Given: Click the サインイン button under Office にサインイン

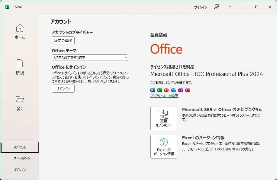Looking at the screenshot, I should (x=63, y=89).
